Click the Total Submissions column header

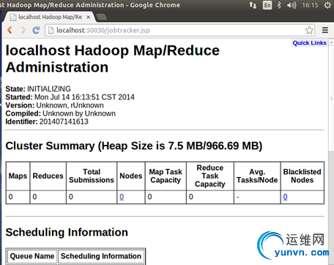coord(92,176)
